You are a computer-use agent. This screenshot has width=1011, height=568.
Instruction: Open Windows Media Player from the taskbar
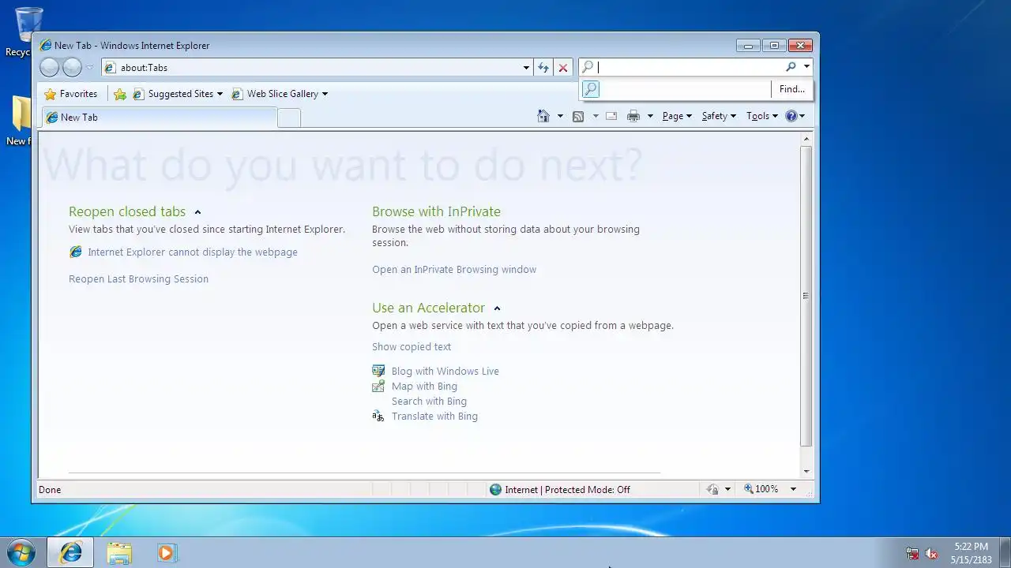pyautogui.click(x=166, y=553)
